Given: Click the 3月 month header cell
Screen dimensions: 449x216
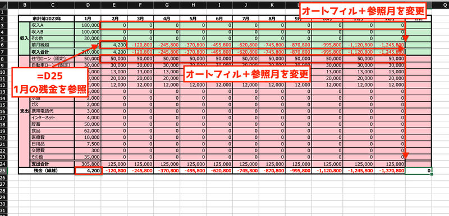Looking at the screenshot, I should (x=140, y=19).
